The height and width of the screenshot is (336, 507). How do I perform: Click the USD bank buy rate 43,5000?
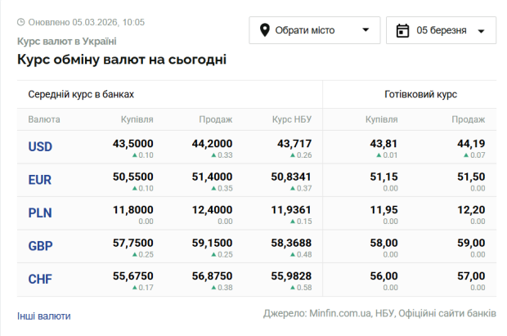(132, 143)
